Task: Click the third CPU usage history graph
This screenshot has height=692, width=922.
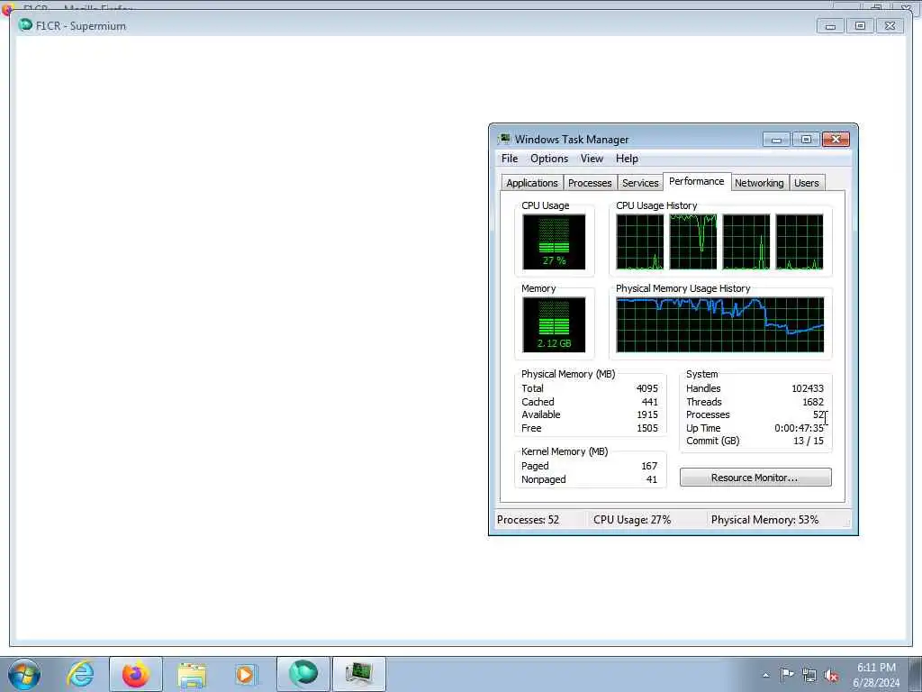Action: pos(746,241)
